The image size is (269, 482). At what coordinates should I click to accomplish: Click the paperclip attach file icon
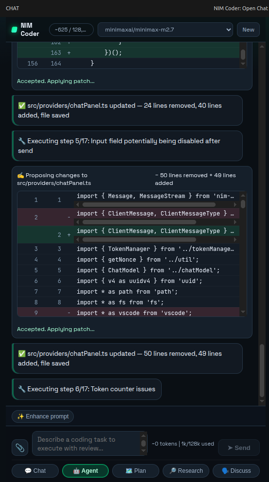point(20,448)
